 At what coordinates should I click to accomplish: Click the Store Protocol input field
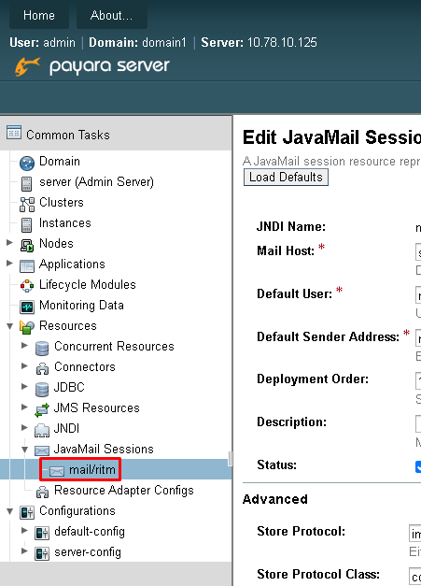click(x=415, y=534)
